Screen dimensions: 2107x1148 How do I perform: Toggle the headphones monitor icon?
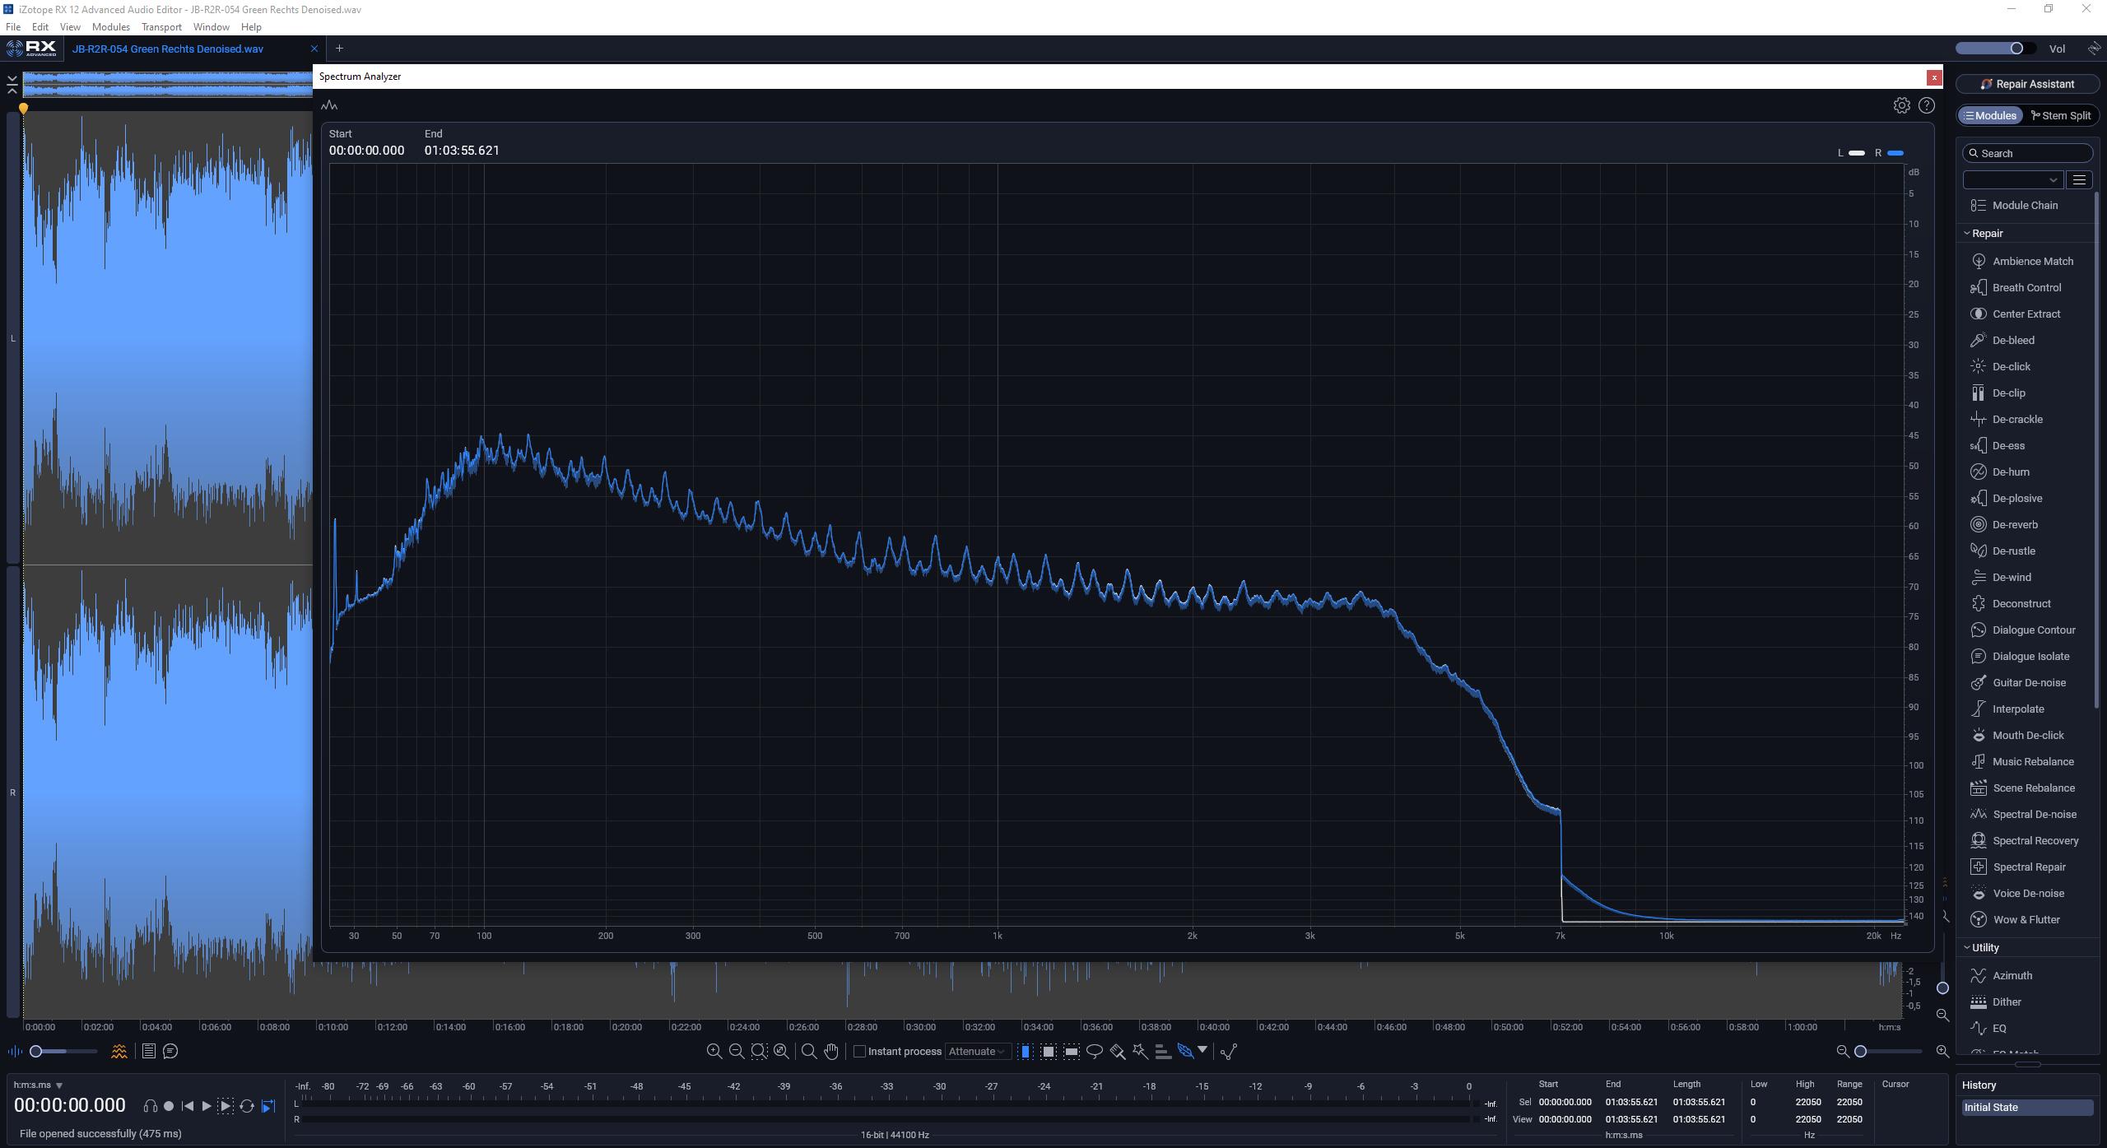click(150, 1106)
